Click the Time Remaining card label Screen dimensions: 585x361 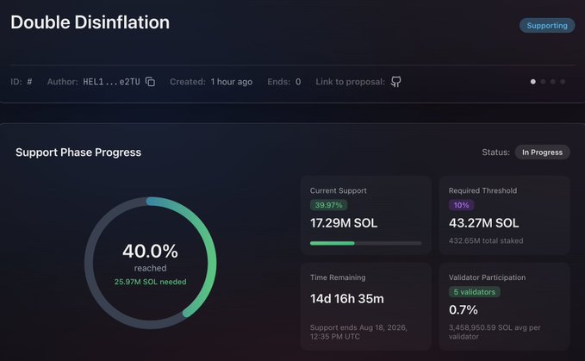[338, 277]
